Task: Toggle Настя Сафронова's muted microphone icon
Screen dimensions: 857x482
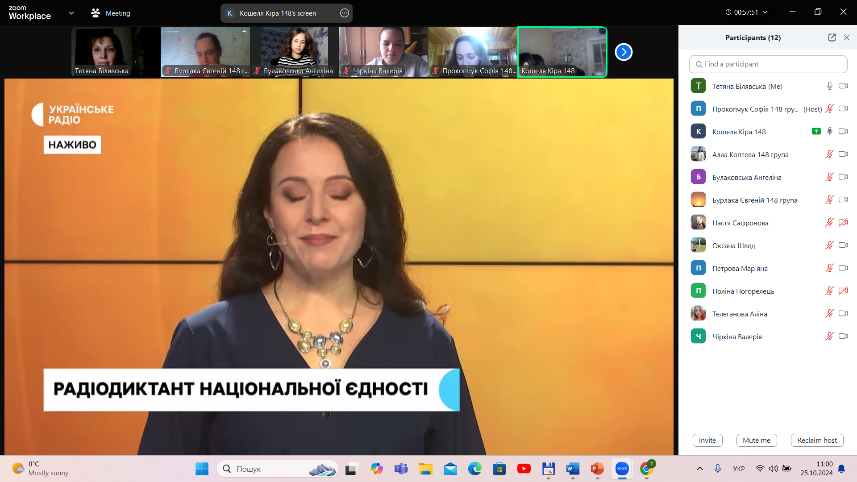Action: tap(829, 222)
